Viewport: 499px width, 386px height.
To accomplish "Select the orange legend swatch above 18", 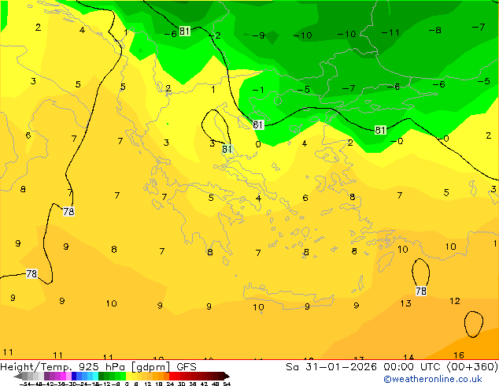I will (x=161, y=376).
